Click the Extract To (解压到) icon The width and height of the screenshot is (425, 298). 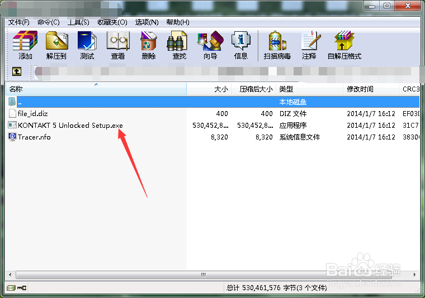(56, 41)
